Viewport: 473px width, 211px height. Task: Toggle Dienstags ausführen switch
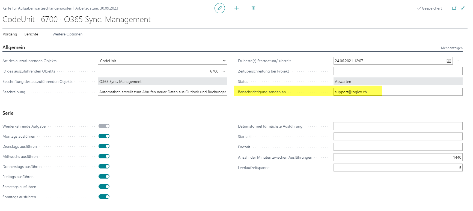pyautogui.click(x=104, y=146)
